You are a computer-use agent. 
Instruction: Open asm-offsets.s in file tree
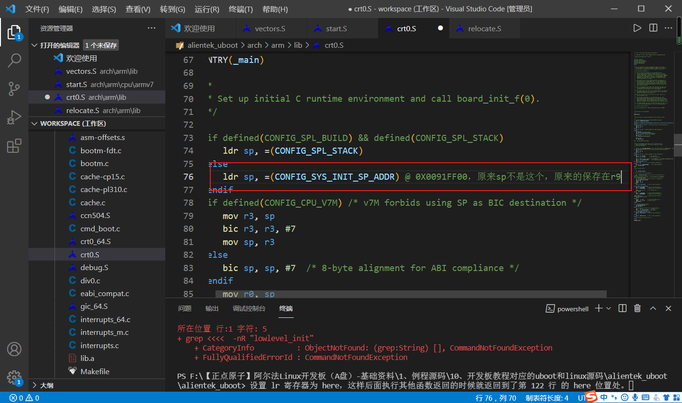coord(97,137)
